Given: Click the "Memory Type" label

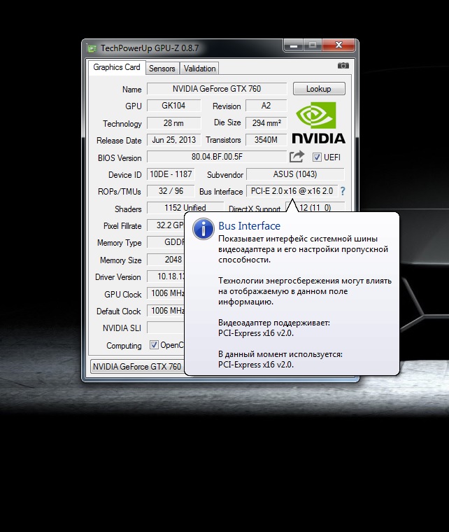Looking at the screenshot, I should pos(120,243).
